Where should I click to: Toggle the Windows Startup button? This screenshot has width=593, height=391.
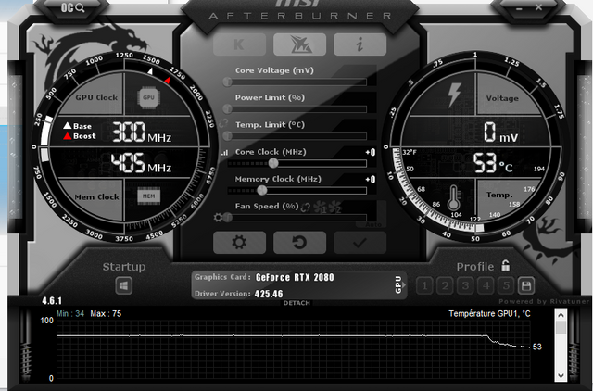point(123,285)
